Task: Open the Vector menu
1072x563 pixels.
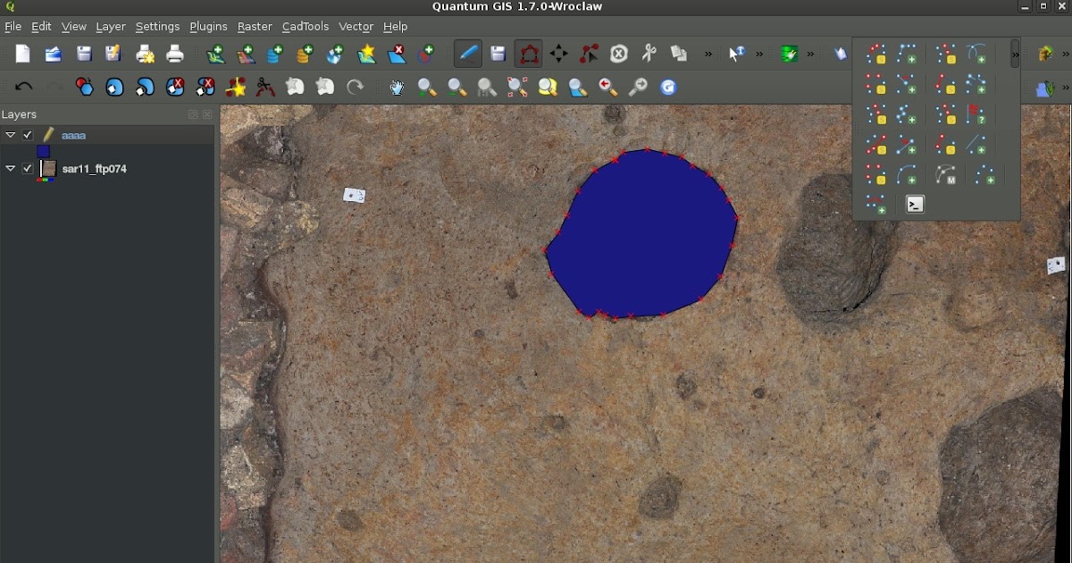Action: click(x=356, y=27)
